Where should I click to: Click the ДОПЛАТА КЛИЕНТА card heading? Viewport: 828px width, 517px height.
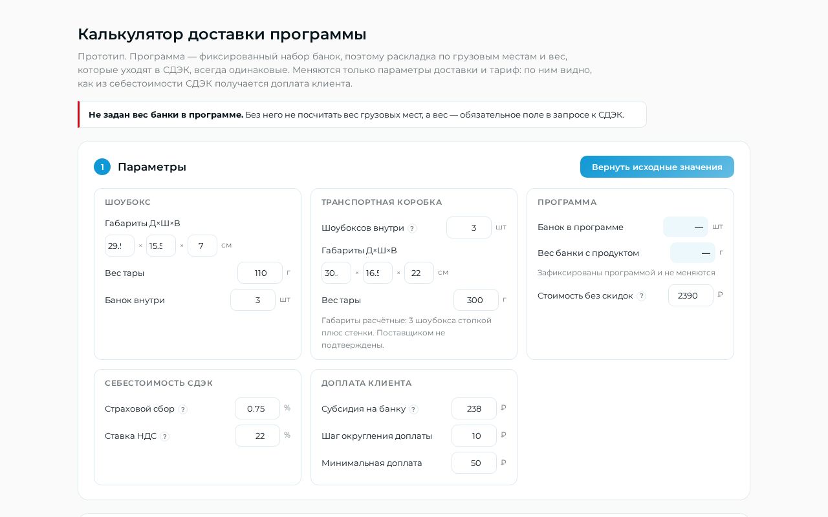tap(367, 383)
